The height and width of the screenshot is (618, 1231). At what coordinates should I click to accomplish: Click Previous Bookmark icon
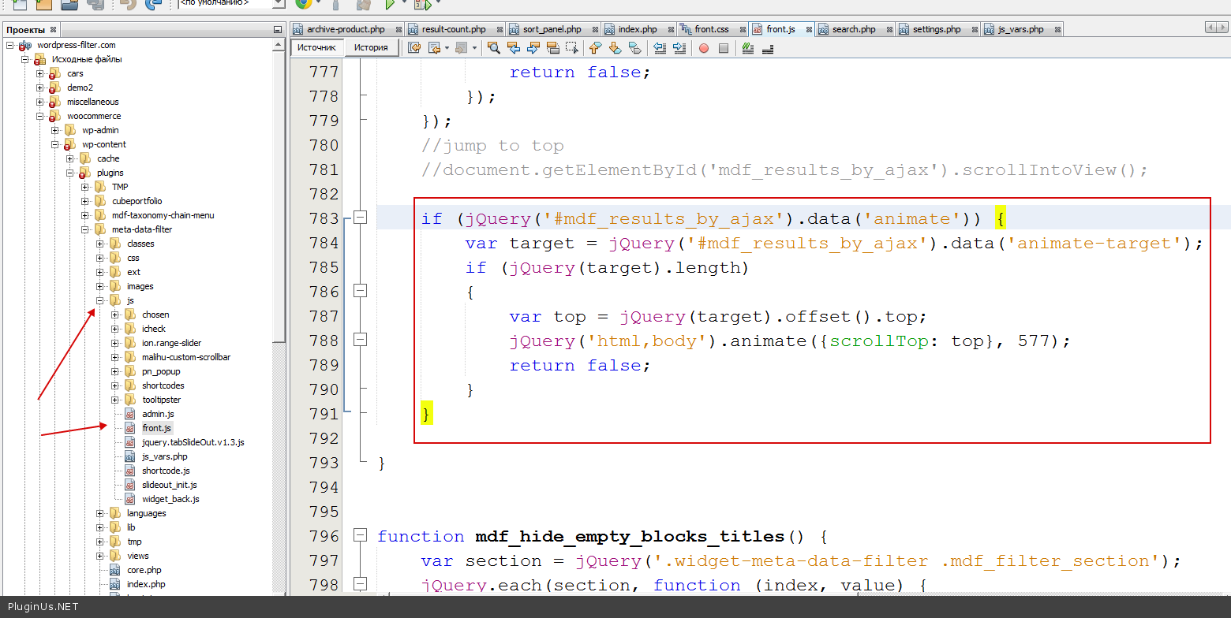[x=596, y=48]
